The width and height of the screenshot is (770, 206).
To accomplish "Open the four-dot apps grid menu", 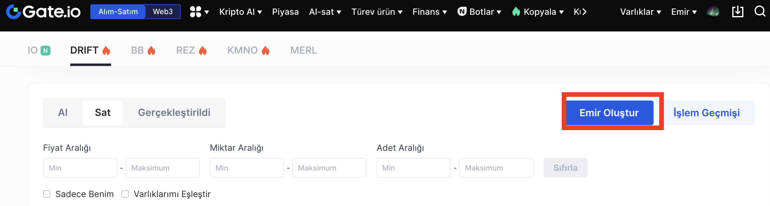I will click(196, 12).
